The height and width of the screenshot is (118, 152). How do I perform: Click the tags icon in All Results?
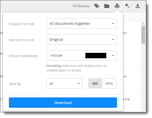click(x=97, y=6)
